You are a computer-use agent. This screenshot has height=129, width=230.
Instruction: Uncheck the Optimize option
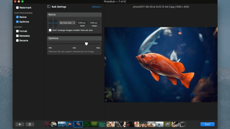tap(17, 22)
